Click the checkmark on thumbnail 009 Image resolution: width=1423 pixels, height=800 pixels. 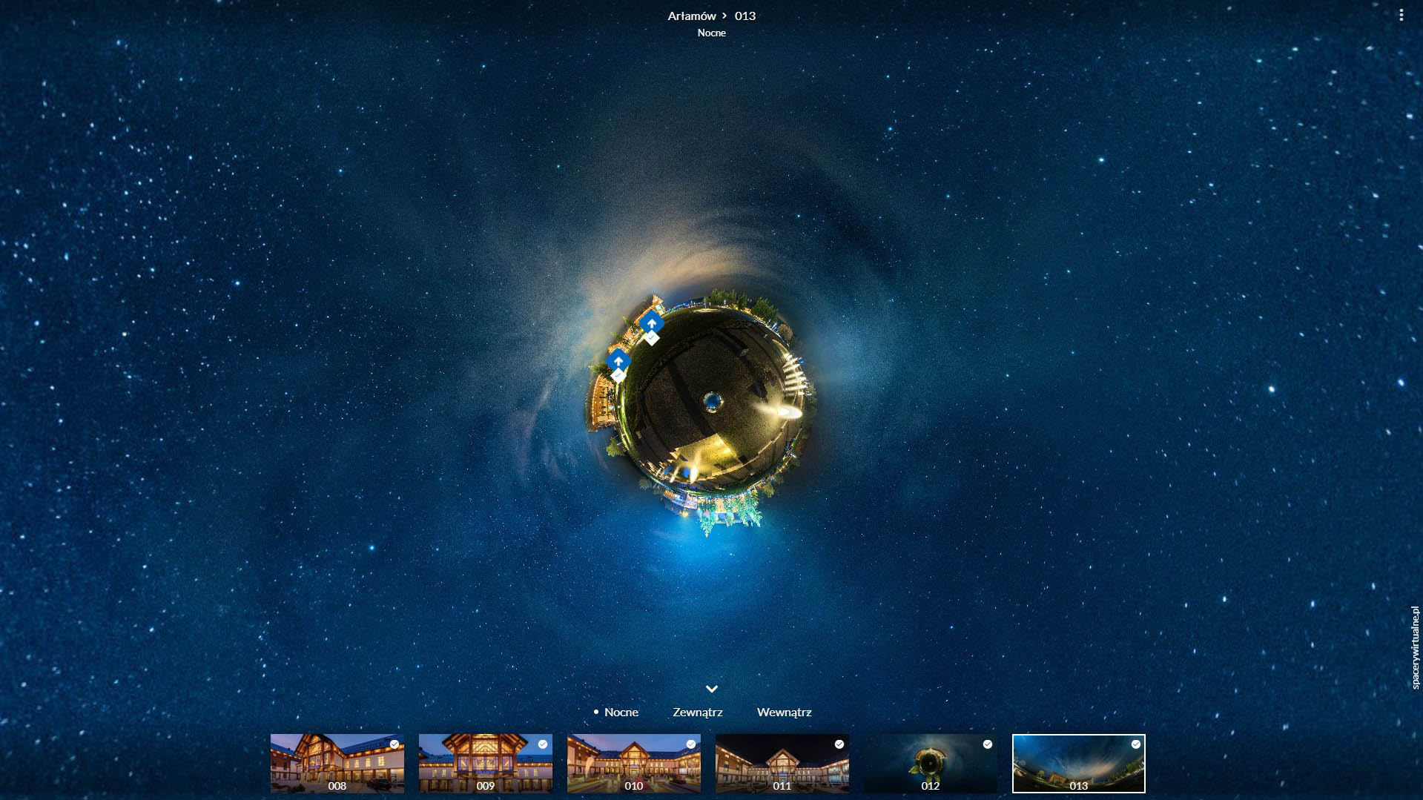[x=543, y=744]
